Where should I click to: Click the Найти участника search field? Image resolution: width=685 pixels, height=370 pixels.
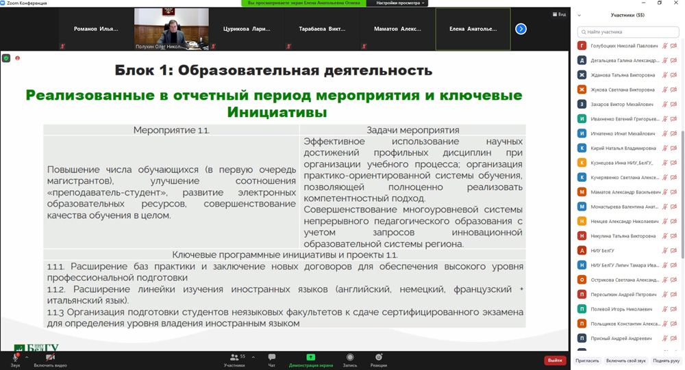(628, 31)
